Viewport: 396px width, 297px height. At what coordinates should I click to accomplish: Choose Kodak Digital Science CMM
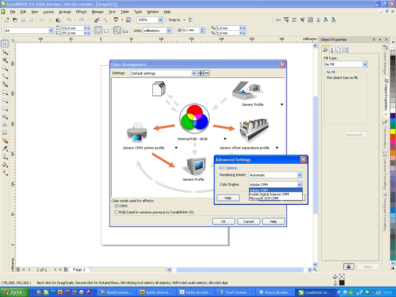coord(275,194)
